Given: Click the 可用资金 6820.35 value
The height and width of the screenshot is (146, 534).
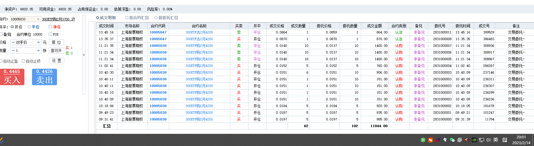Looking at the screenshot, I should pos(65,9).
